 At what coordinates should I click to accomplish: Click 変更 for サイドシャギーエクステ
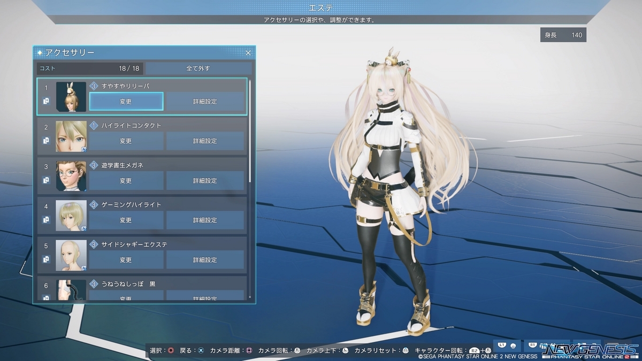click(x=126, y=260)
